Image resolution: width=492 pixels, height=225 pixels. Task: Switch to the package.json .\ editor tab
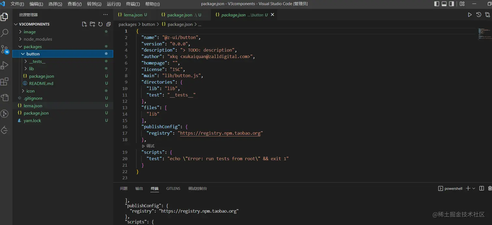182,15
